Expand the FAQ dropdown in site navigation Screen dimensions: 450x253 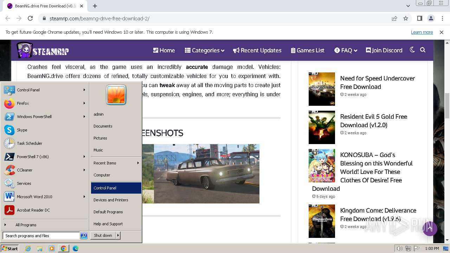[x=346, y=50]
